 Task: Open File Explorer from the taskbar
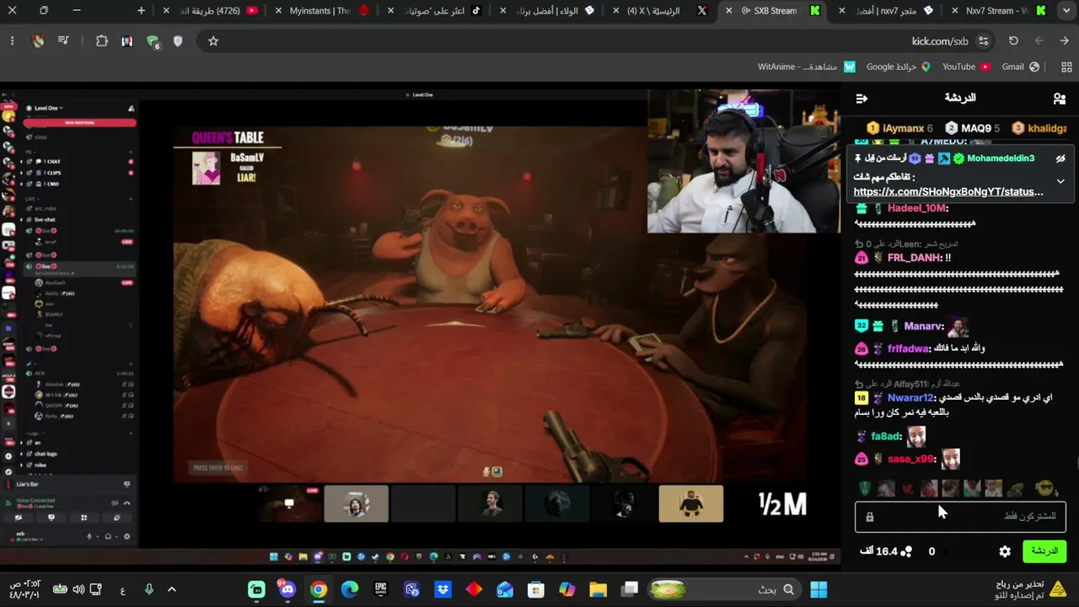pos(598,590)
